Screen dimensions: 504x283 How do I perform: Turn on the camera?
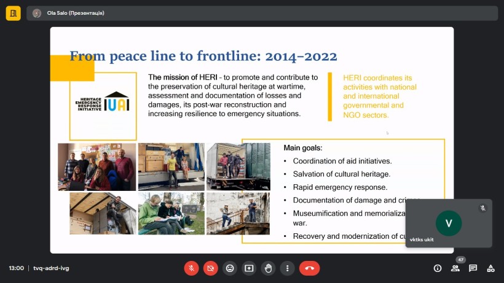(211, 268)
